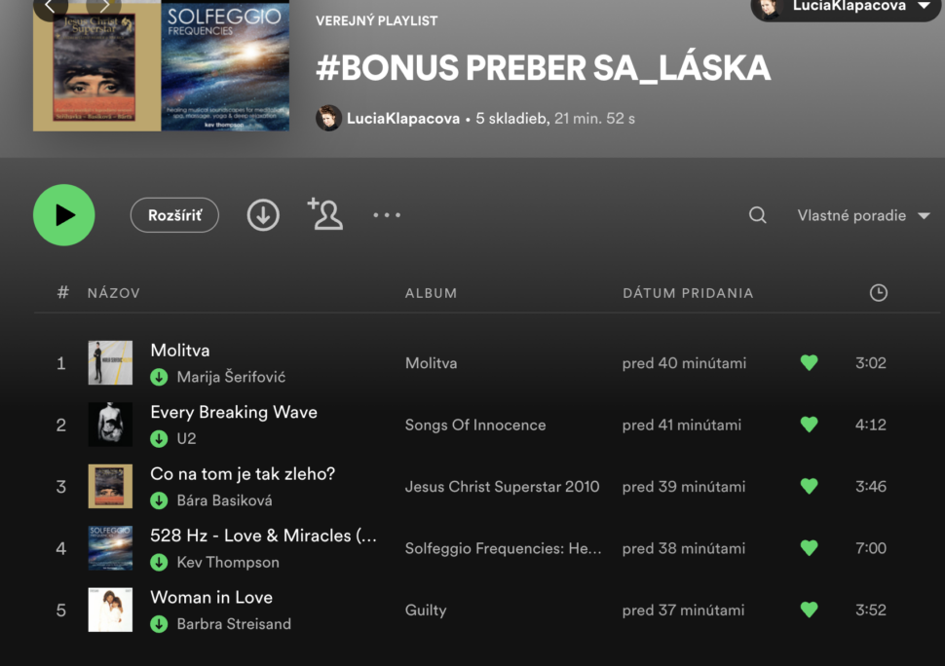945x666 pixels.
Task: Invite collaborators with the add-user icon
Action: pyautogui.click(x=325, y=214)
